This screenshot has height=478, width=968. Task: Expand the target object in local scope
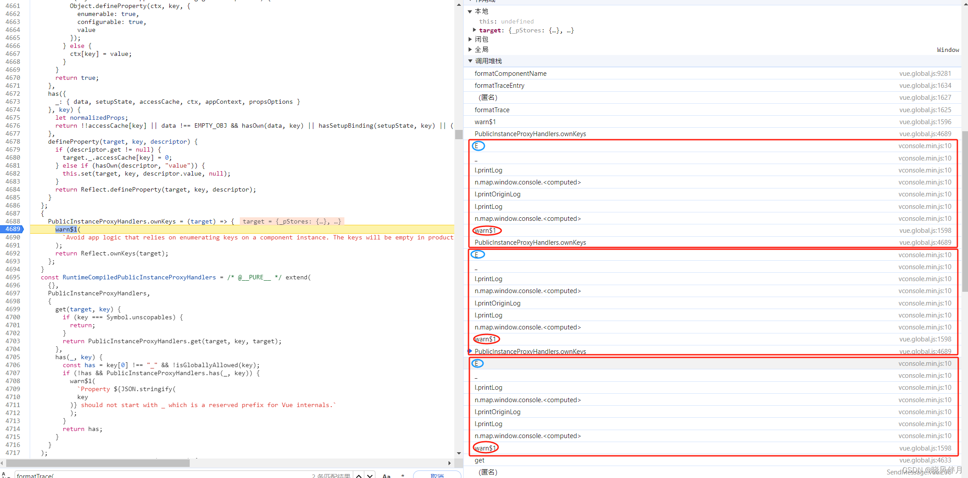click(x=474, y=30)
